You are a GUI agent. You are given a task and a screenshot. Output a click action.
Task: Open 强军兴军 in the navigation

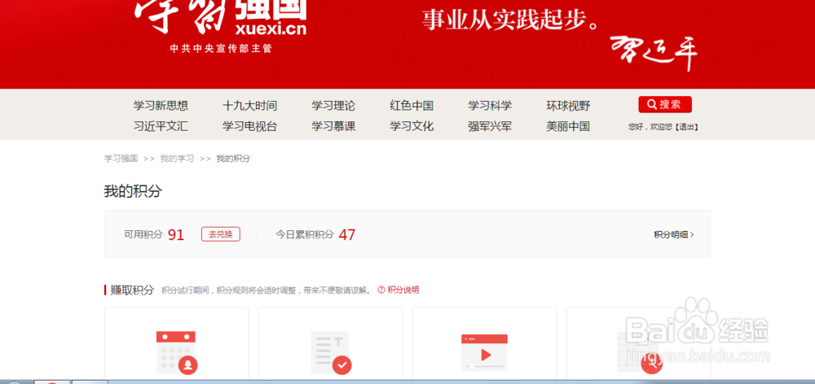490,126
